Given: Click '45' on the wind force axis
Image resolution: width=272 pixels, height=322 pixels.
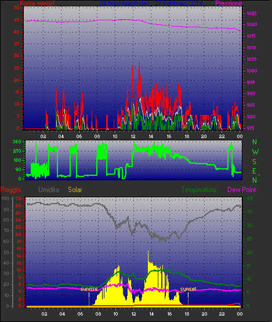Looking at the screenshot, I should coord(17,20).
